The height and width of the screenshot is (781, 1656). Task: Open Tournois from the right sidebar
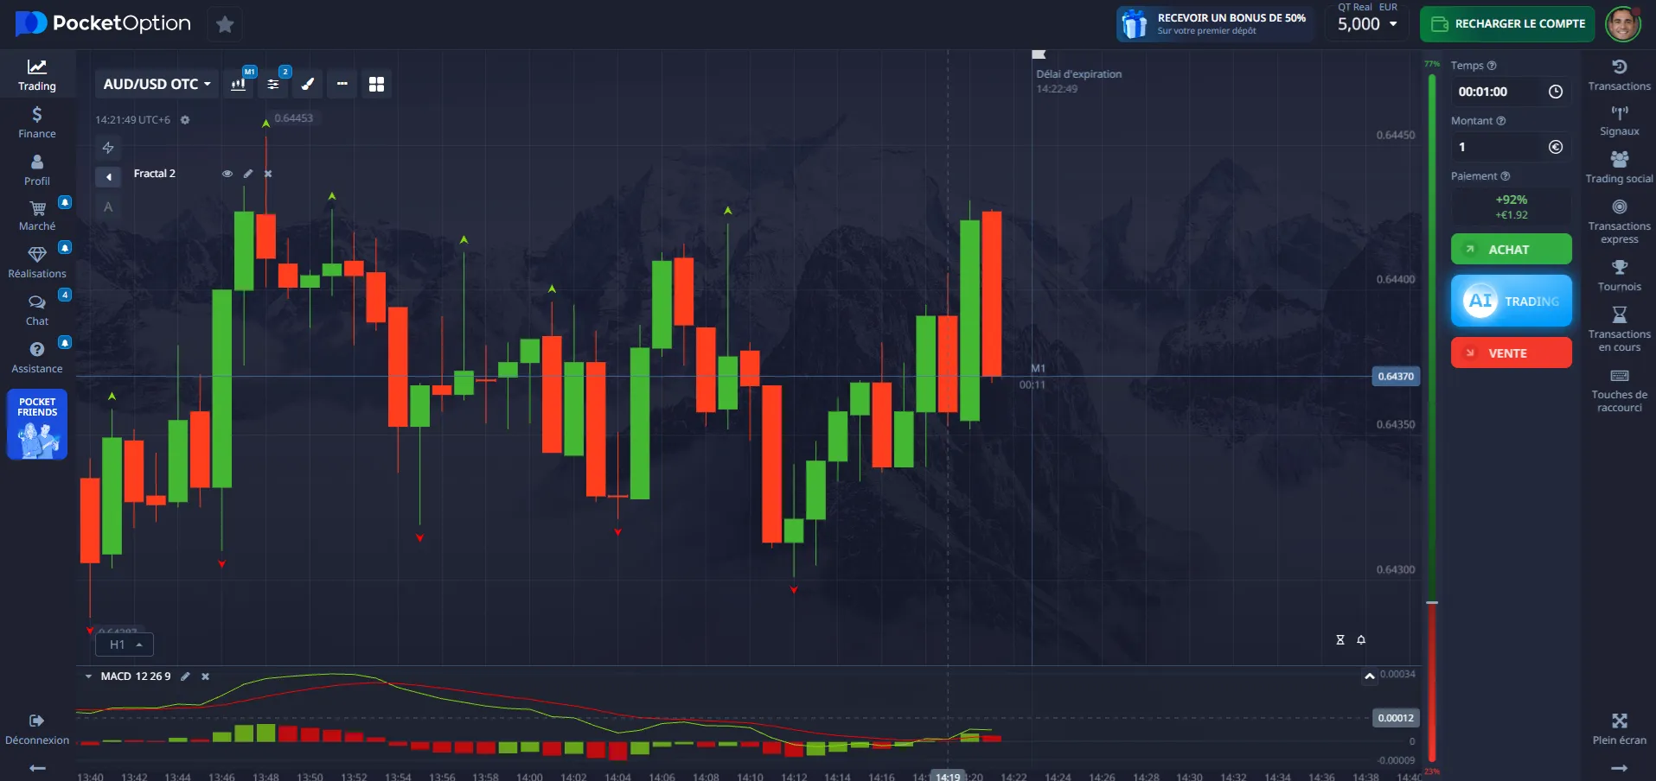(x=1619, y=276)
